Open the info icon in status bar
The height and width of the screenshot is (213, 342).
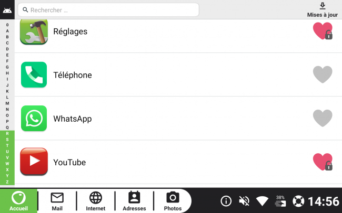coord(226,201)
